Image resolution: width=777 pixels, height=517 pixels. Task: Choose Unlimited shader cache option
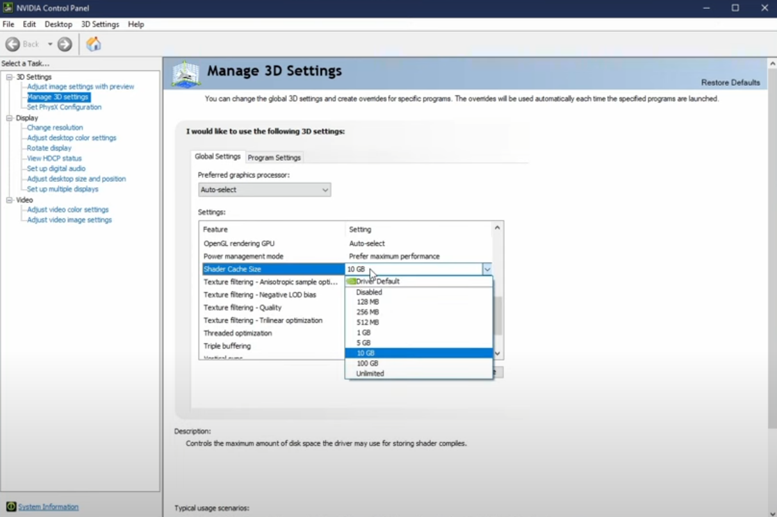[x=419, y=373]
